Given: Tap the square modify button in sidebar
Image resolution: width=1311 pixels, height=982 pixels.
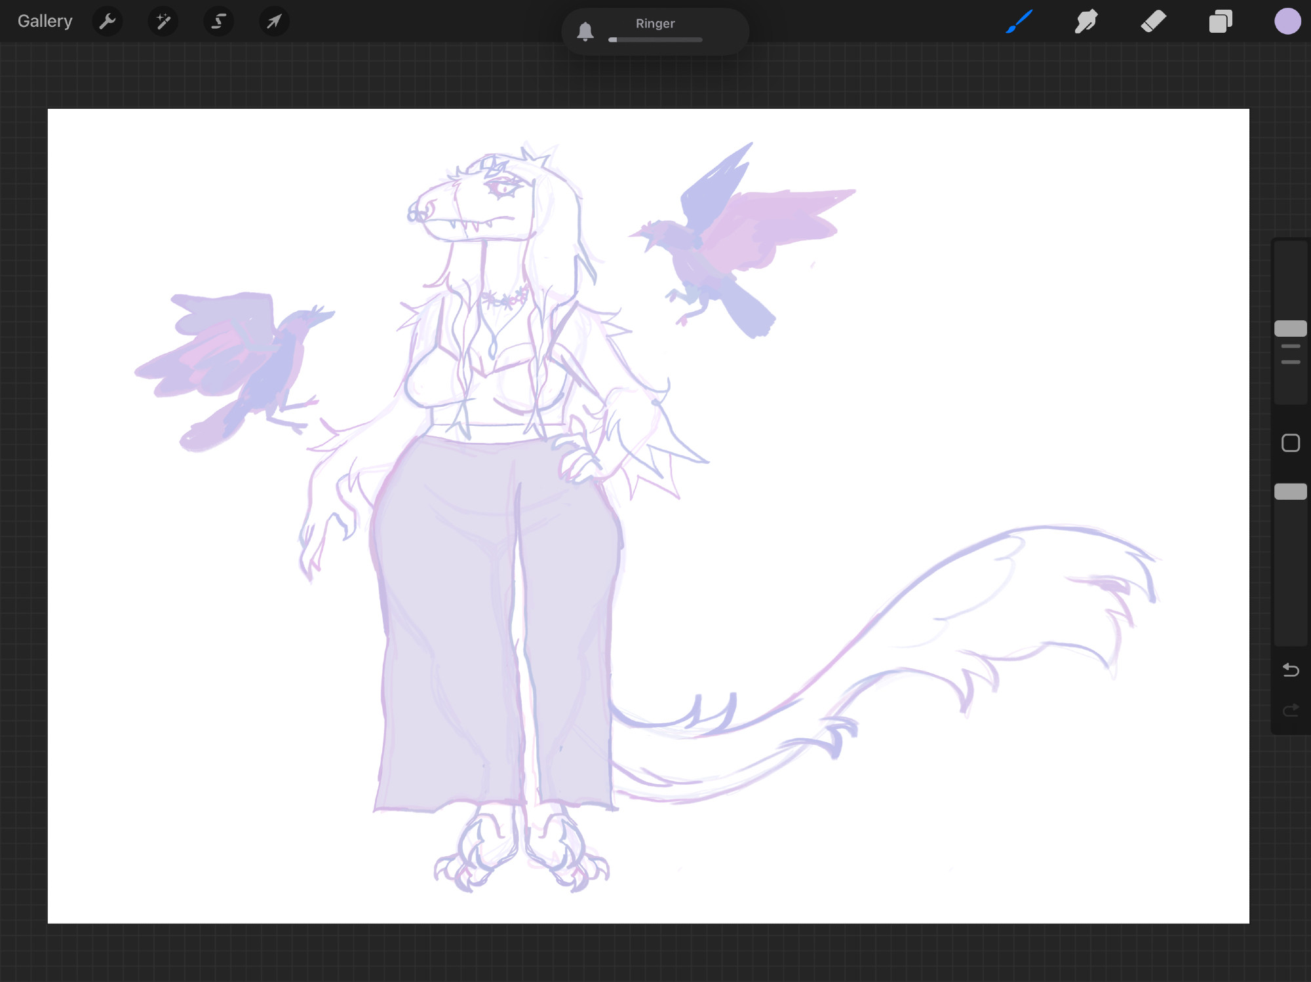Looking at the screenshot, I should click(x=1290, y=443).
